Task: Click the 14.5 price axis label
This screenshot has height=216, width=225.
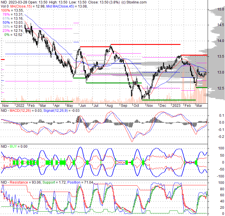Action: tap(221, 25)
